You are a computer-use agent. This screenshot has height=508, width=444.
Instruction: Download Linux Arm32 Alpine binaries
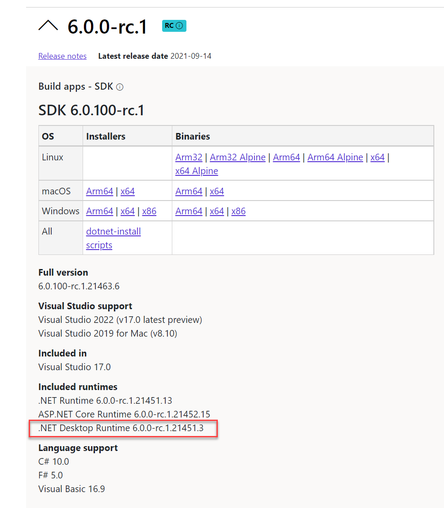click(238, 157)
